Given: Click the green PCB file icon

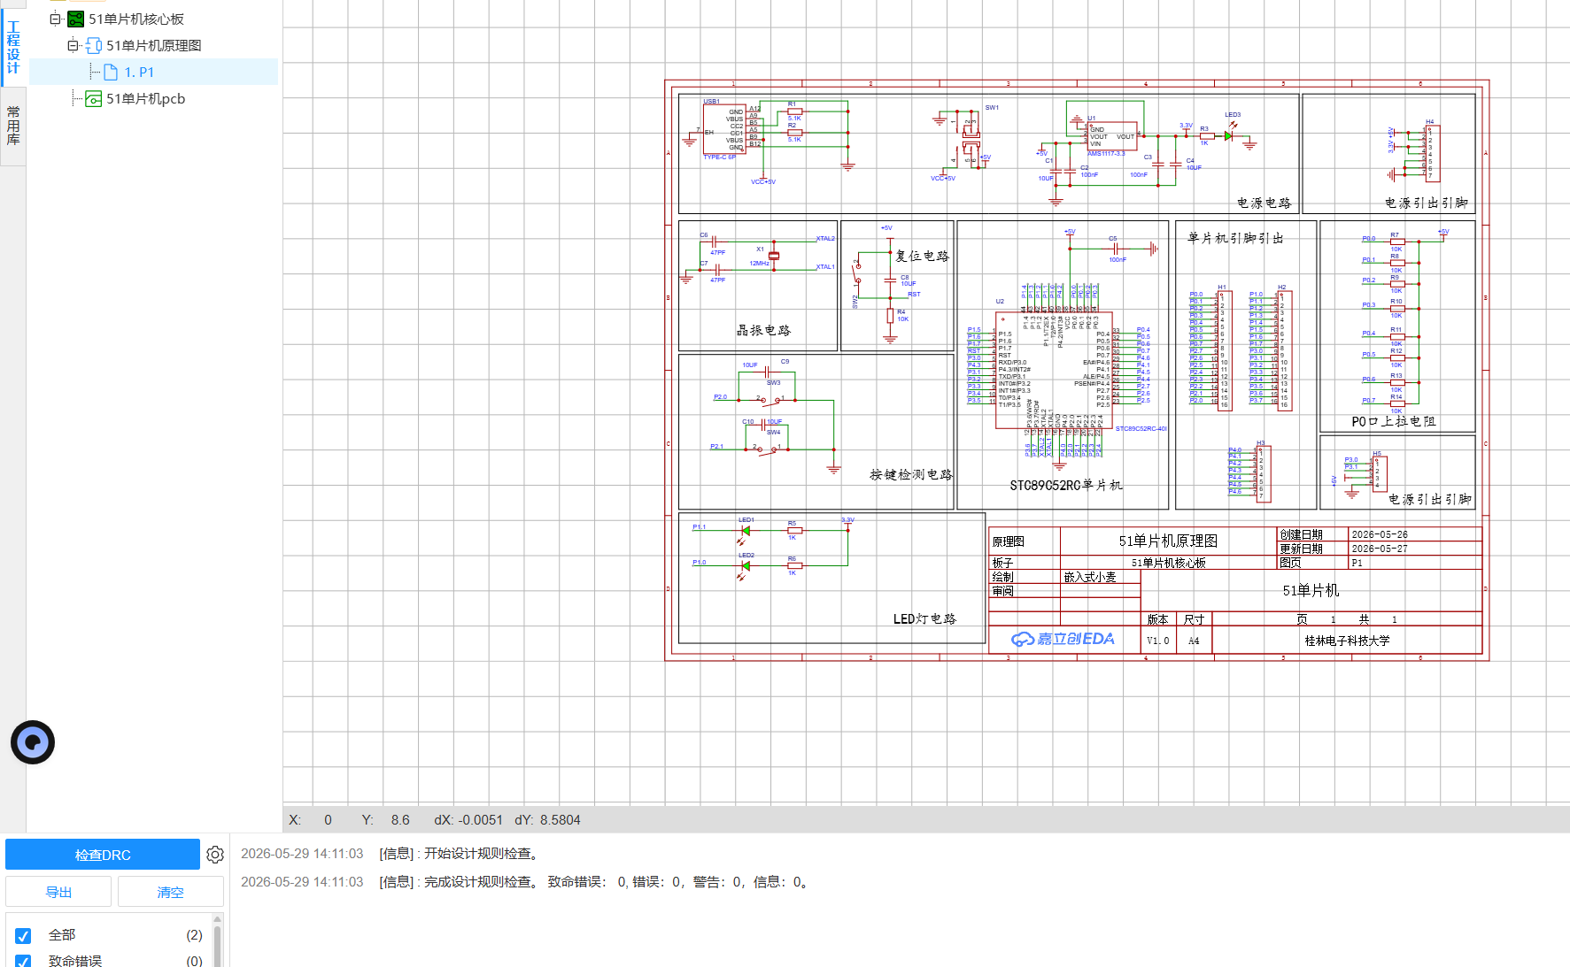Looking at the screenshot, I should coord(93,98).
